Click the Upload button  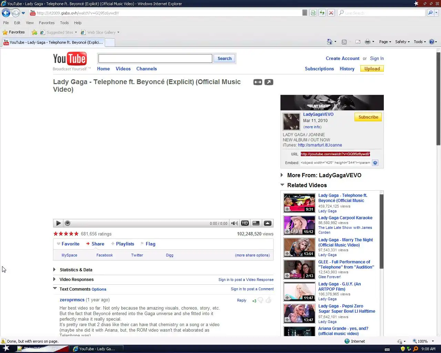[372, 69]
